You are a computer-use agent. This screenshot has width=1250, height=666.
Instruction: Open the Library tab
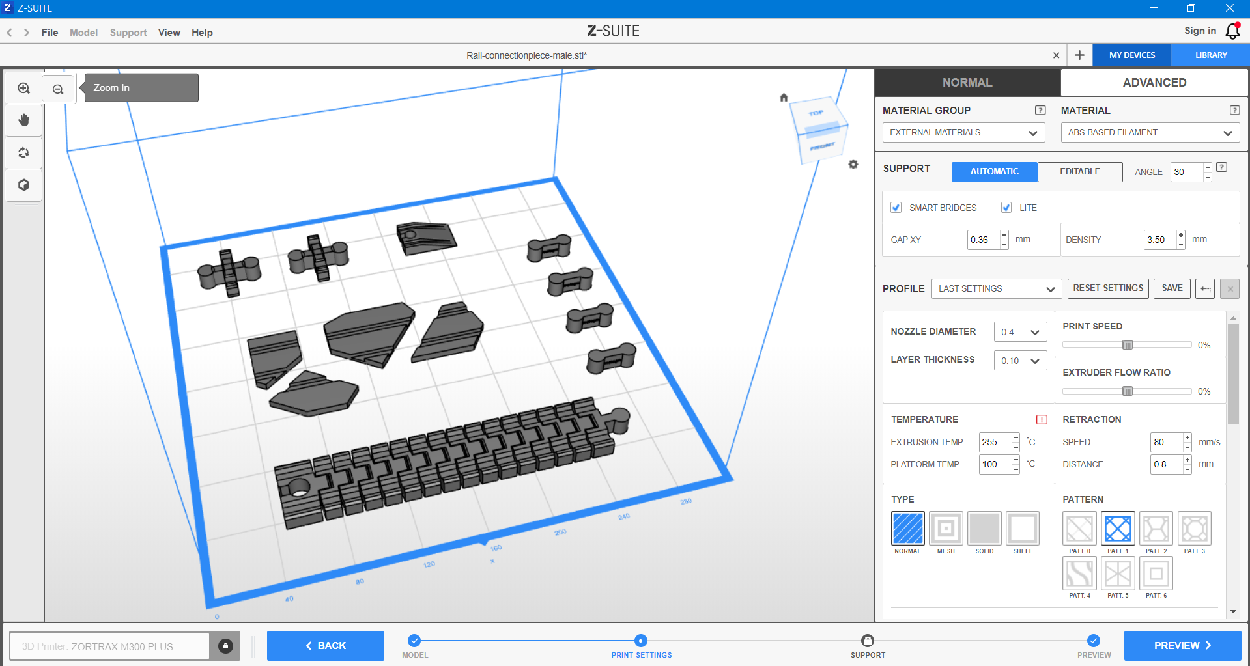pos(1211,55)
